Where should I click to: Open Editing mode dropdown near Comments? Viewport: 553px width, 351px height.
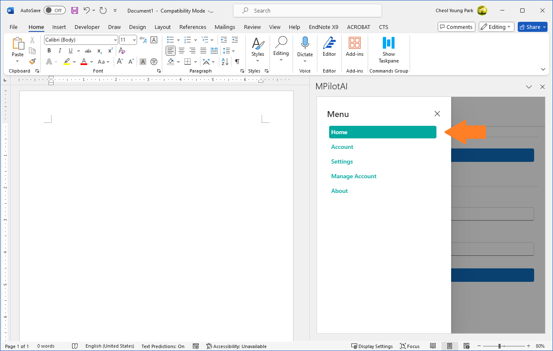[x=496, y=27]
